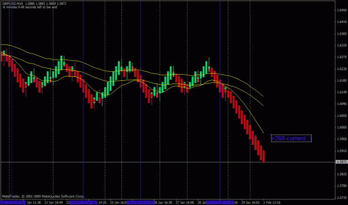Click the 1.5825 price axis label
348x205 pixels.
(341, 174)
